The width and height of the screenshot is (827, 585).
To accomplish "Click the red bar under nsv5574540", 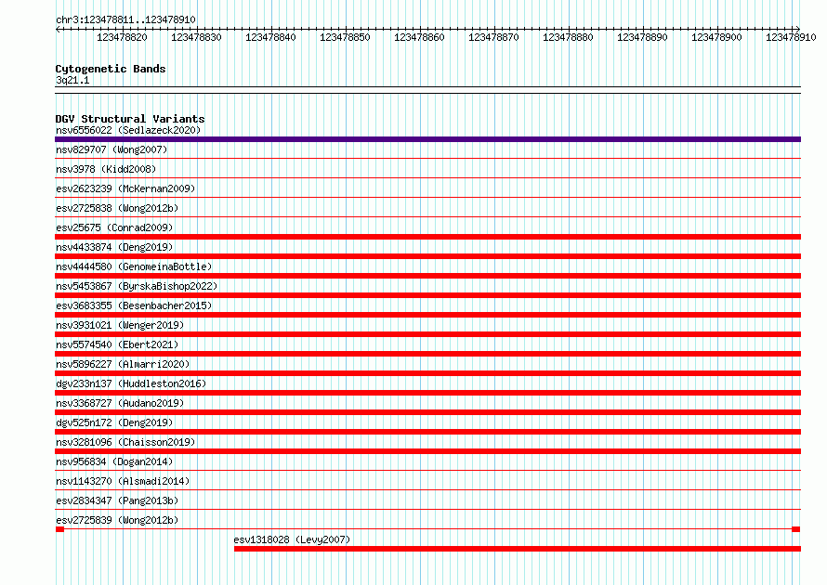I will (427, 354).
